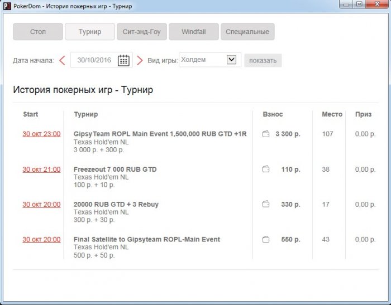Open the Сит-энд-Гоу tab
The height and width of the screenshot is (305, 391).
(x=142, y=32)
